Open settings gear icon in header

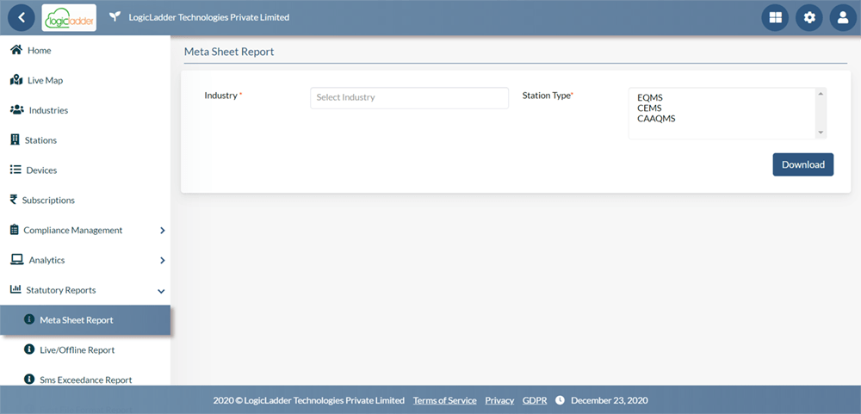coord(809,17)
